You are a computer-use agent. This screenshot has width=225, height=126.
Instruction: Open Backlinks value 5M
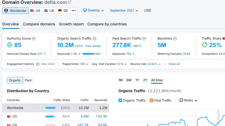click(162, 45)
